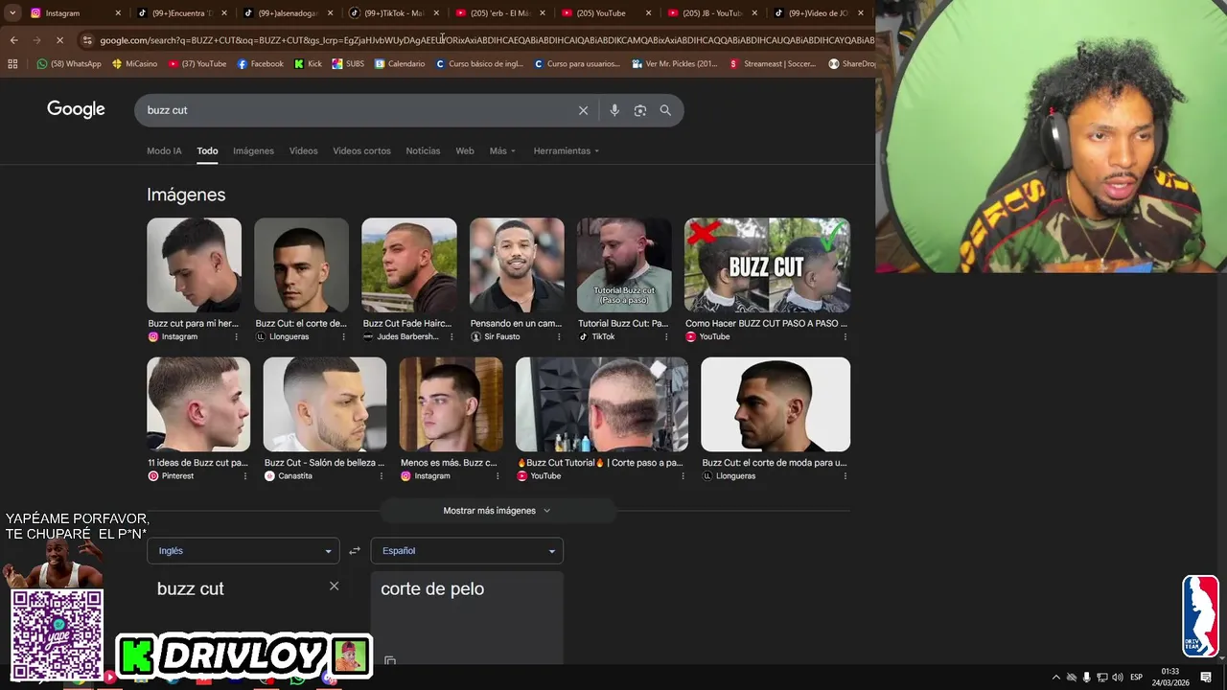Image resolution: width=1227 pixels, height=690 pixels.
Task: Go back with the browser back arrow
Action: click(x=13, y=40)
